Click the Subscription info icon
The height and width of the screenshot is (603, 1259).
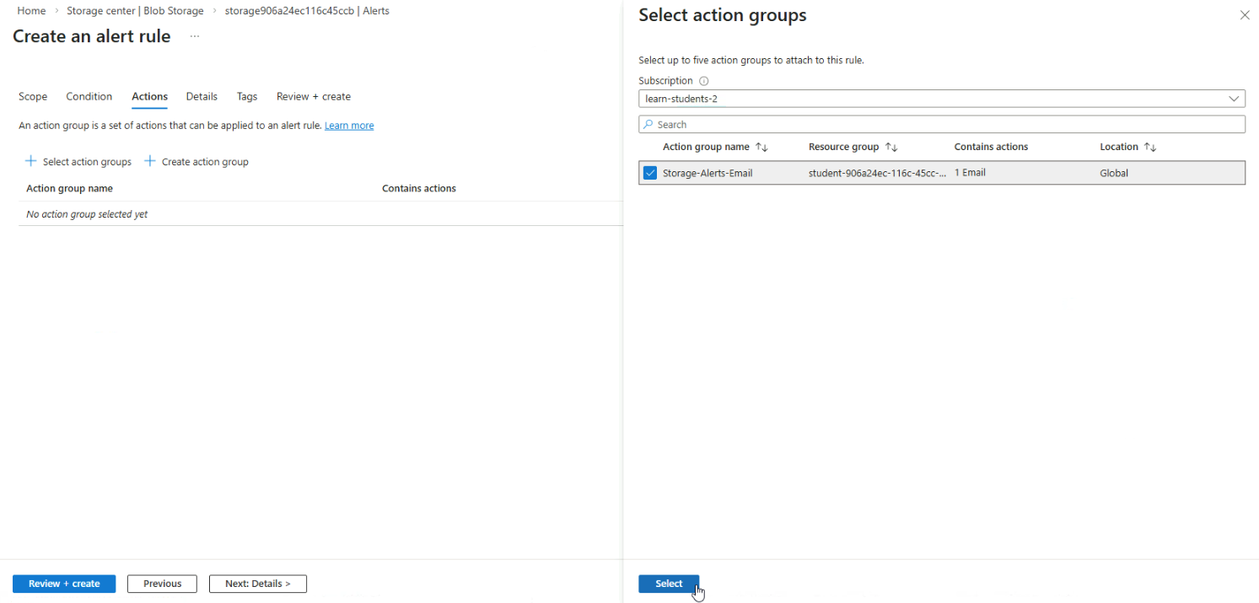pos(704,81)
